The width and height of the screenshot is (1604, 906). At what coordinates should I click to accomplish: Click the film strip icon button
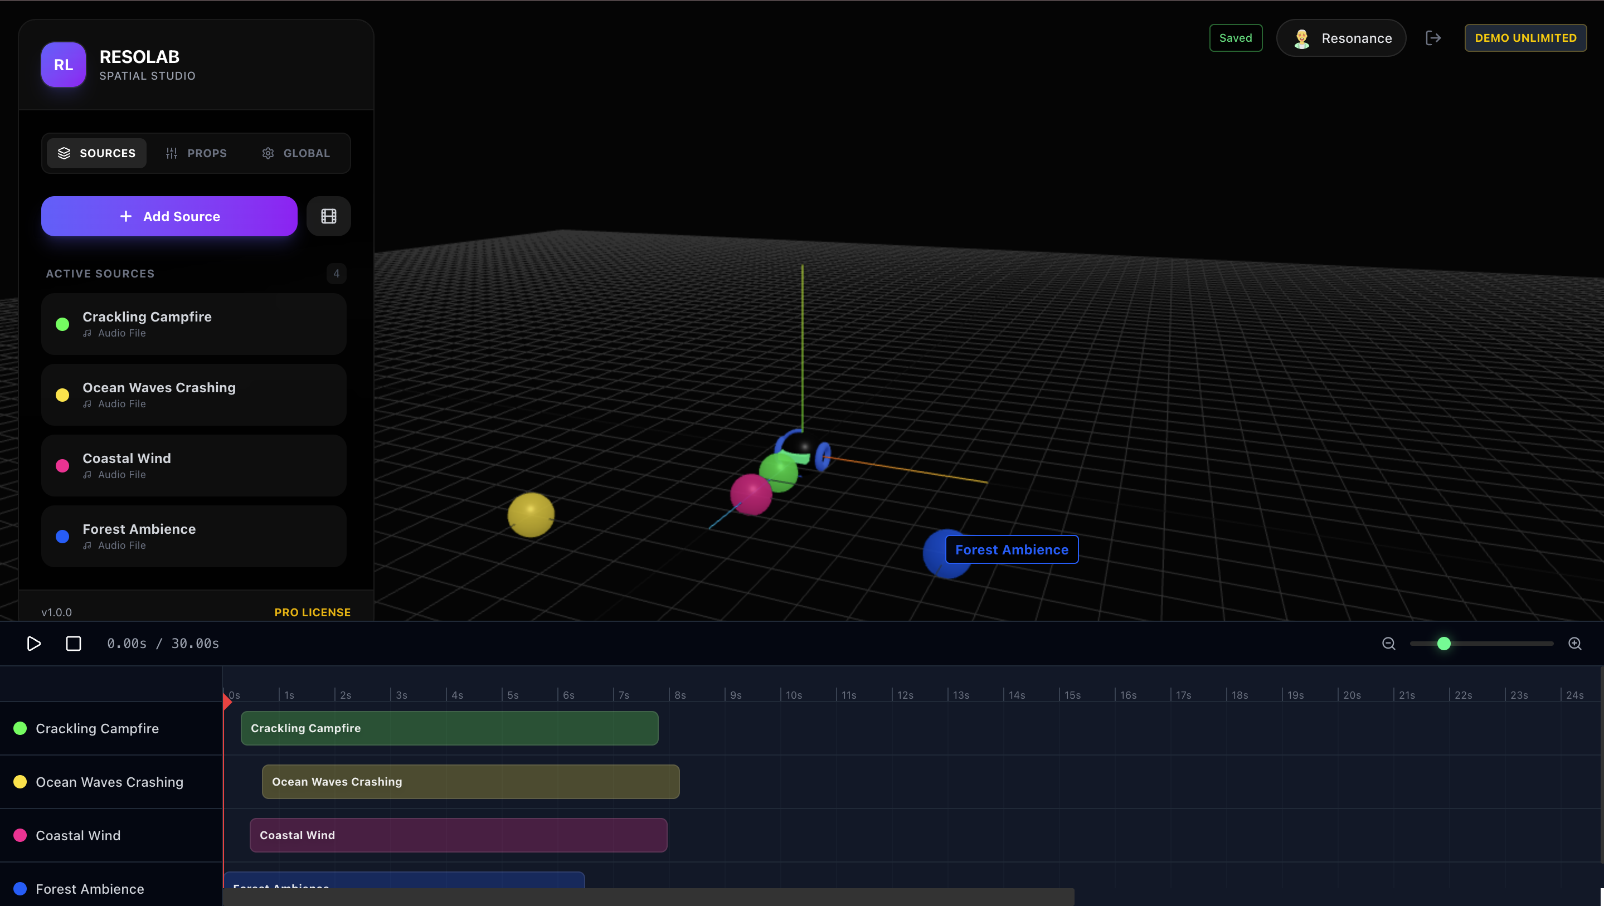328,216
